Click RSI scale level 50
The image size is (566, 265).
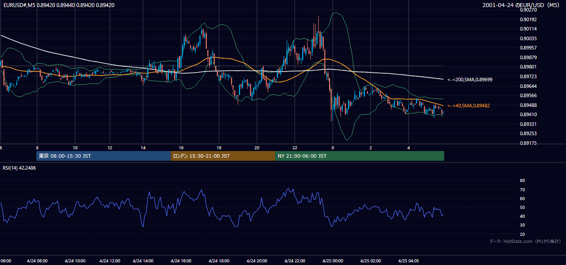click(x=522, y=207)
